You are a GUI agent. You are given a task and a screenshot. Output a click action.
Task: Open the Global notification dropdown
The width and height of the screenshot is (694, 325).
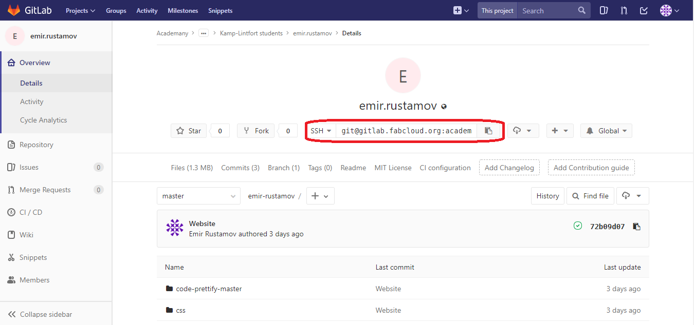click(x=606, y=131)
